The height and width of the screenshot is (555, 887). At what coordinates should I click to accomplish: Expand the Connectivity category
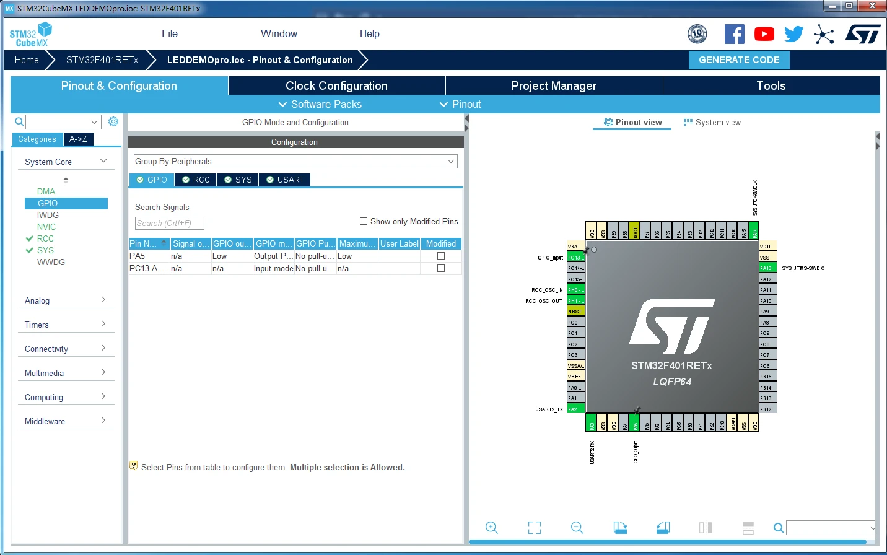[x=66, y=349]
